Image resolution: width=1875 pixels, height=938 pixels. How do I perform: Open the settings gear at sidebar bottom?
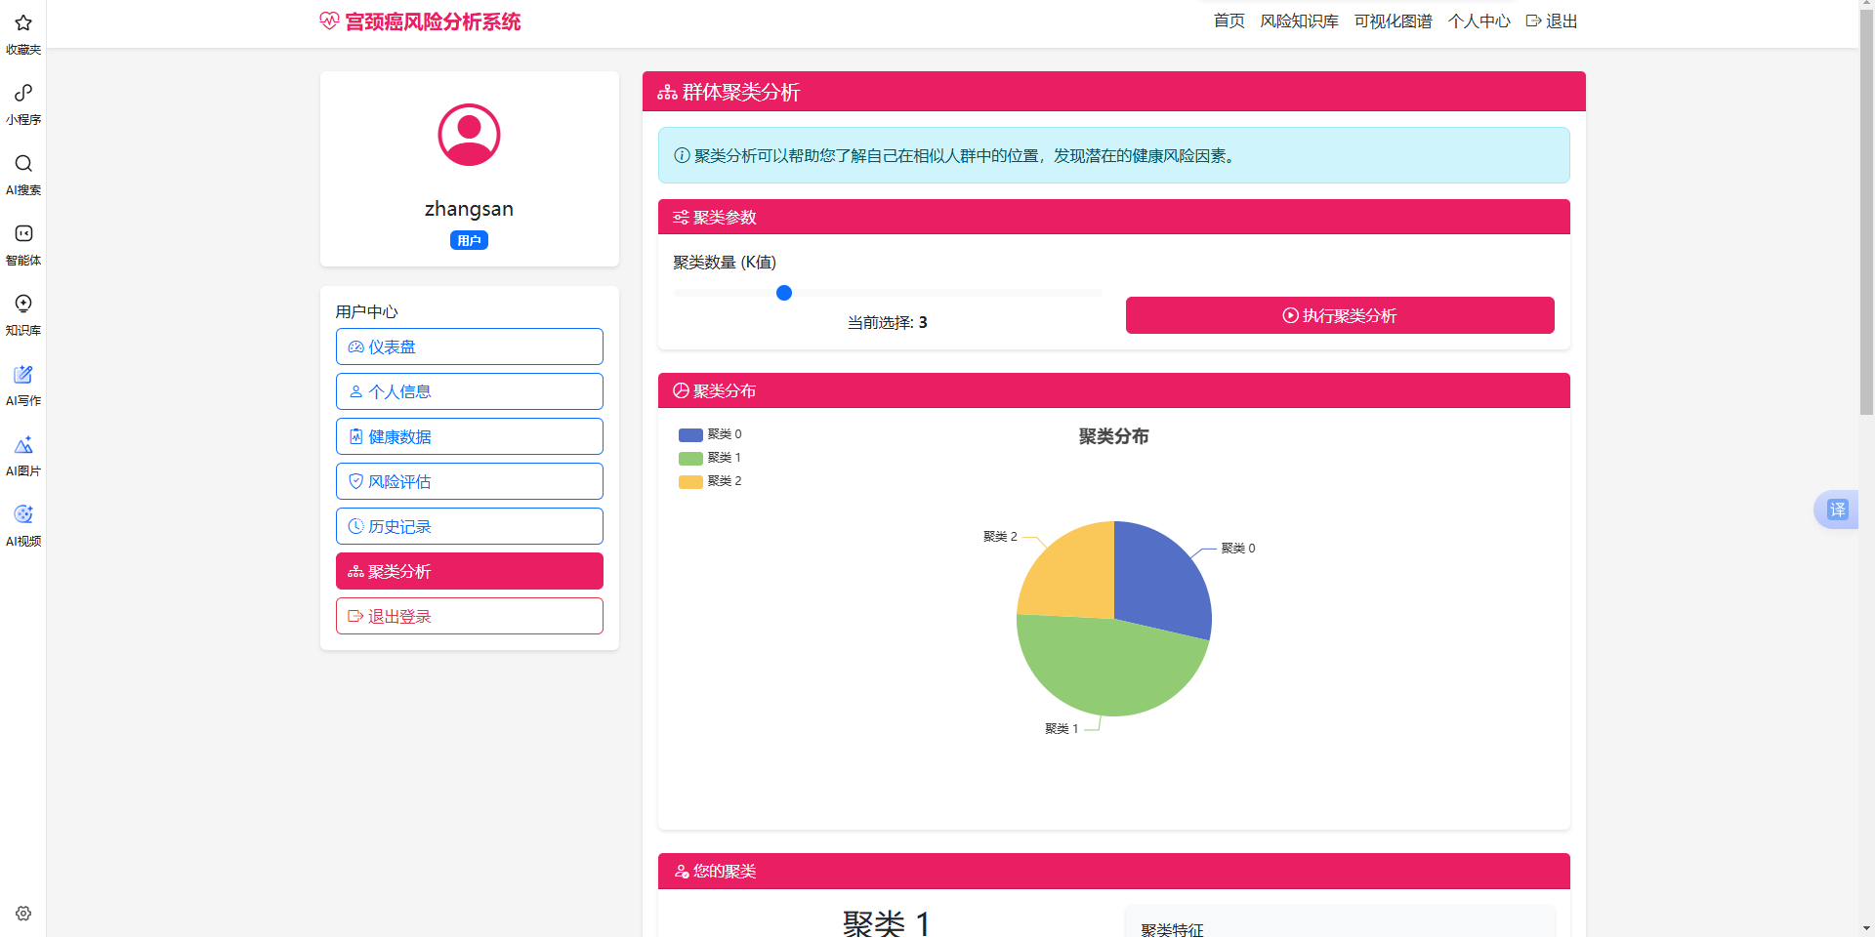pyautogui.click(x=23, y=913)
